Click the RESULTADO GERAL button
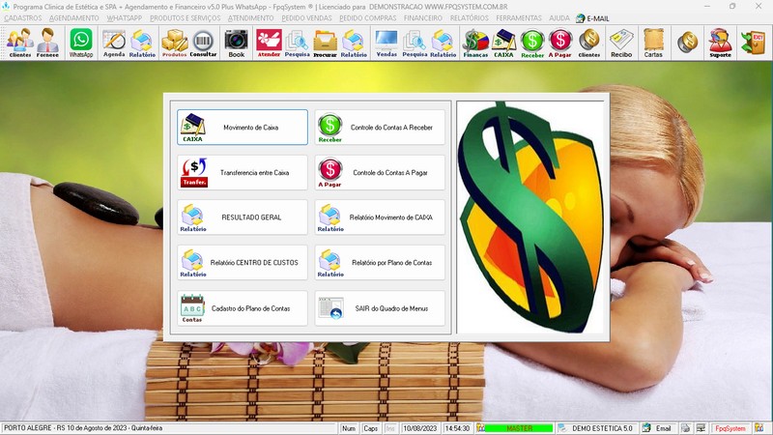This screenshot has width=773, height=435. point(243,217)
